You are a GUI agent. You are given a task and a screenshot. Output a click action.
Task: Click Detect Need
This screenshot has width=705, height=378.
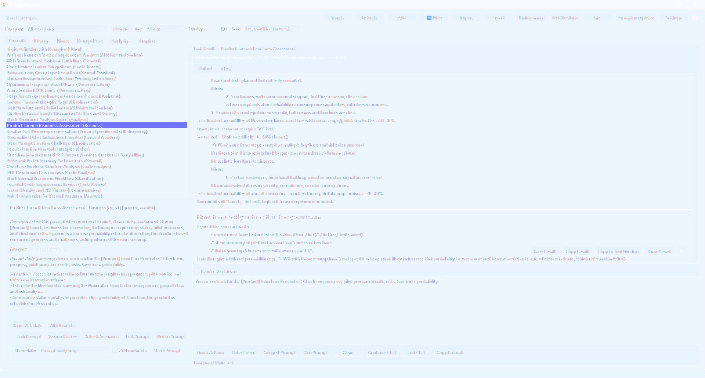pyautogui.click(x=244, y=352)
